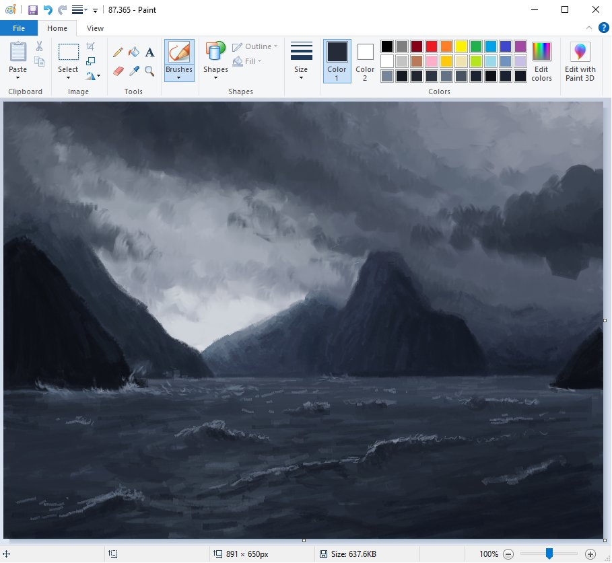Click the Cut scissors icon
The height and width of the screenshot is (563, 612).
coord(39,46)
